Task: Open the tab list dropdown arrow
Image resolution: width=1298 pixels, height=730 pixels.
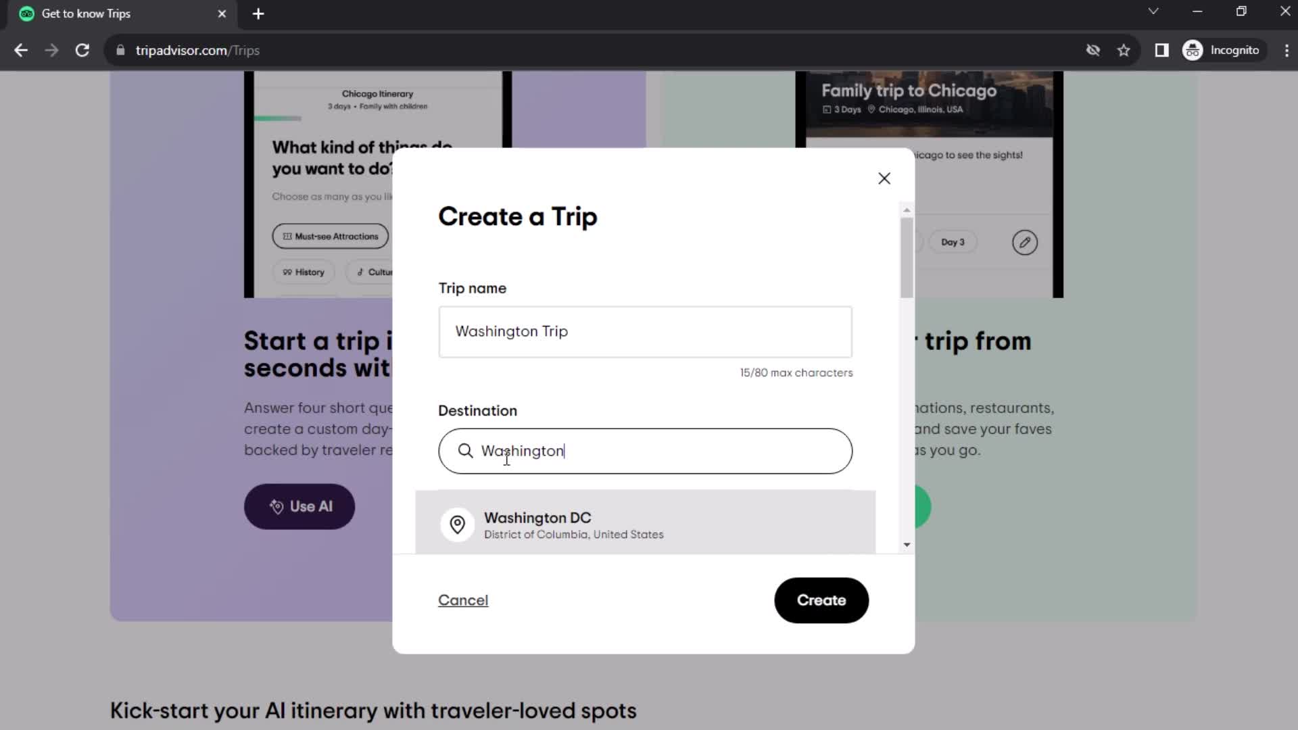Action: coord(1153,12)
